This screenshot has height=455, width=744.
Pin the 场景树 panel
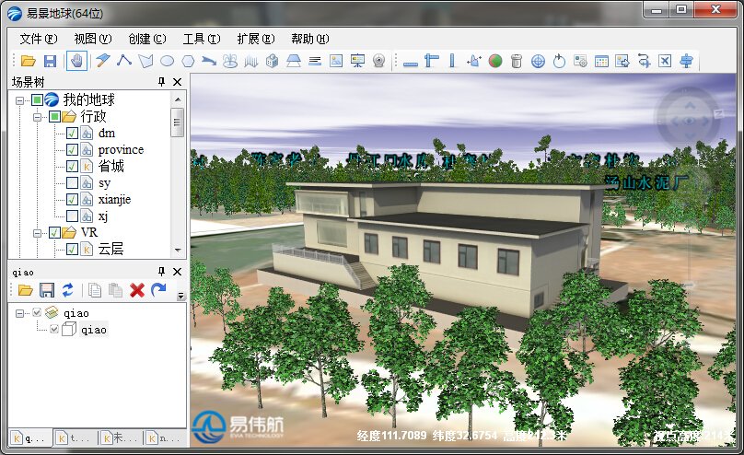click(x=161, y=82)
